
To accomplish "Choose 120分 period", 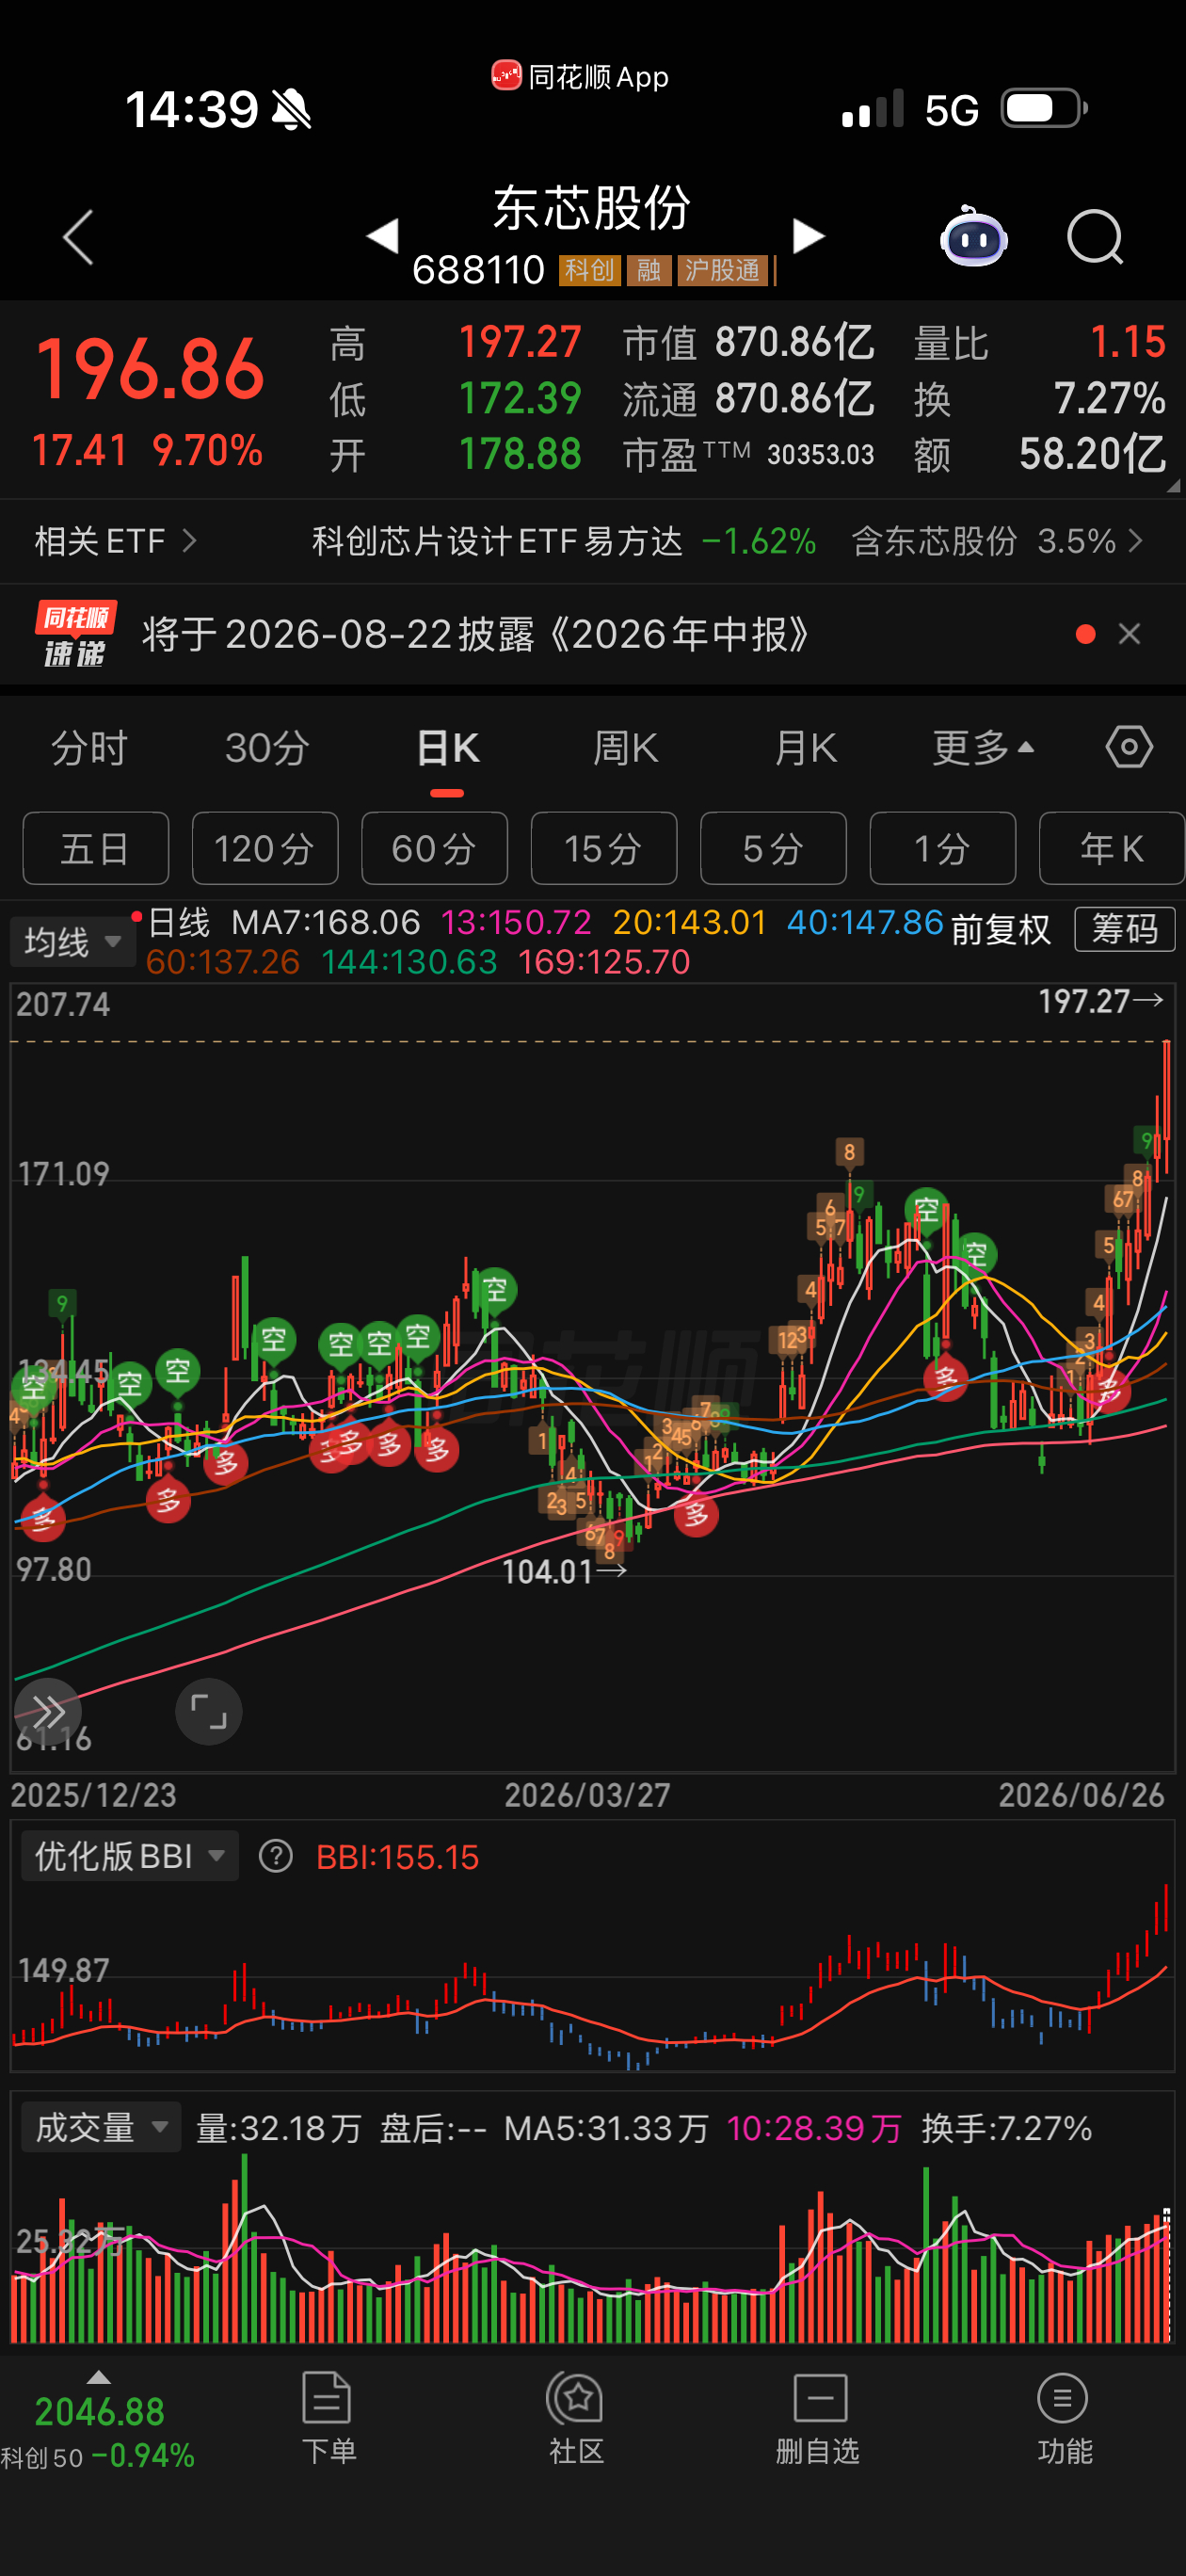I will [x=265, y=848].
